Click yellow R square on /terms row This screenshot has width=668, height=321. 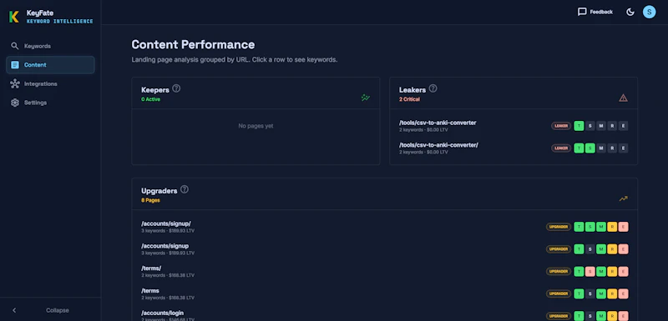click(612, 293)
